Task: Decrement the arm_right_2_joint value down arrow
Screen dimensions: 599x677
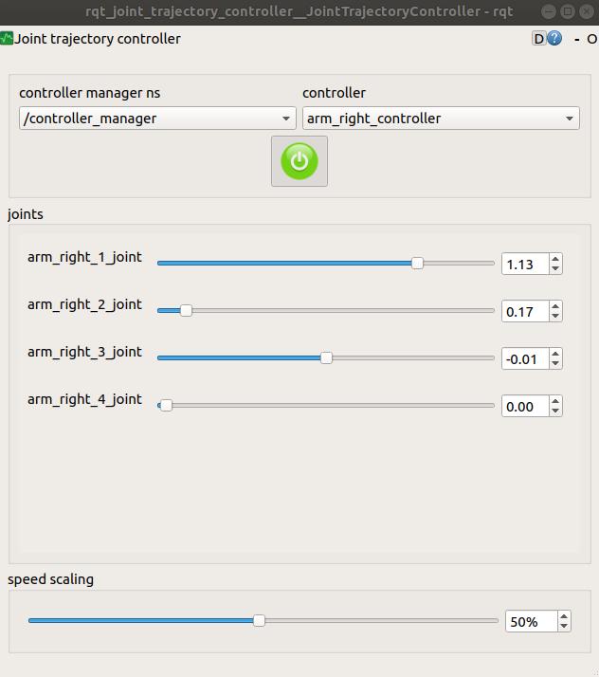Action: pos(555,317)
